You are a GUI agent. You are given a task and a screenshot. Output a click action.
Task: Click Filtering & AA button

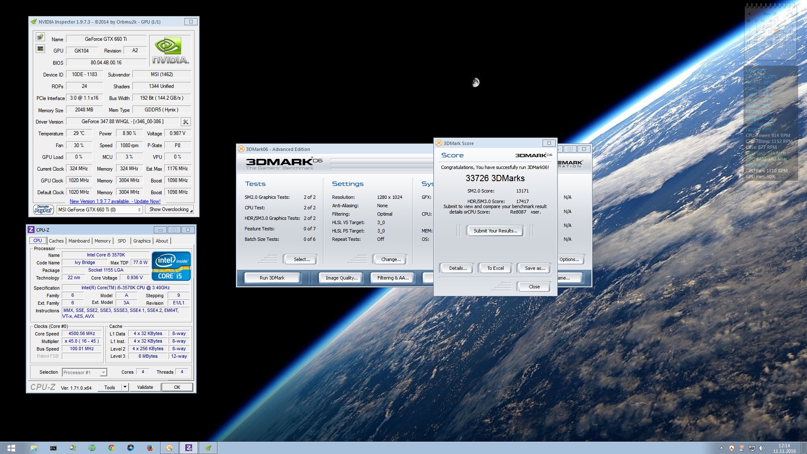pyautogui.click(x=393, y=278)
